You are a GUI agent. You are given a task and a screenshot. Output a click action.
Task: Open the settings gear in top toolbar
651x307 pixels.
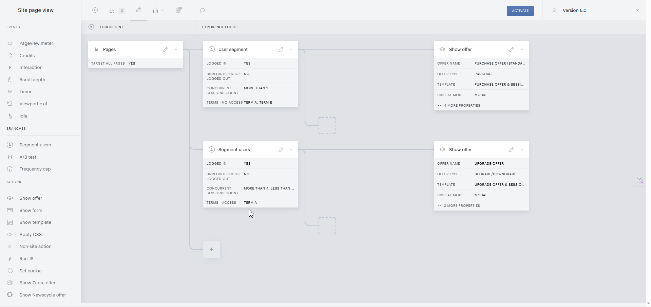[95, 10]
